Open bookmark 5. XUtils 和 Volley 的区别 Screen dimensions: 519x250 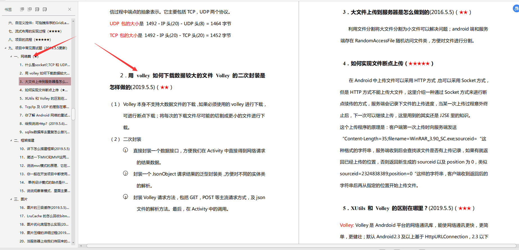44,98
